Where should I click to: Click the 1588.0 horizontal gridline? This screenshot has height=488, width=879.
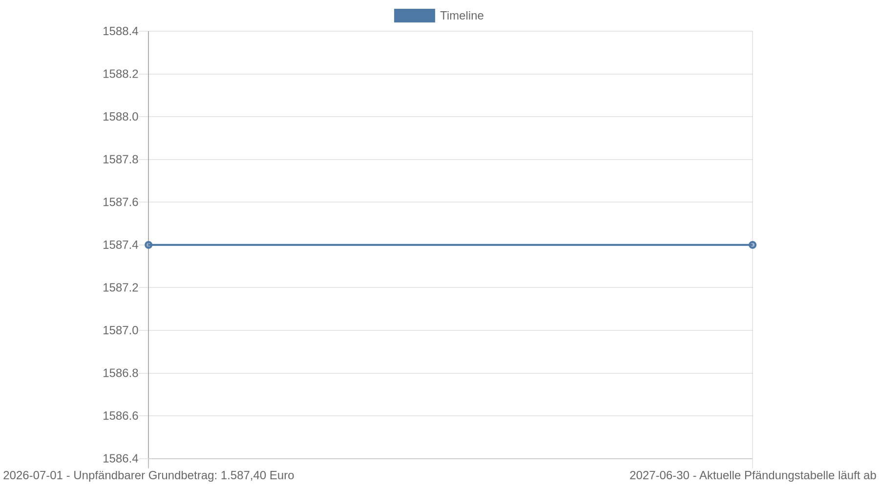click(450, 117)
